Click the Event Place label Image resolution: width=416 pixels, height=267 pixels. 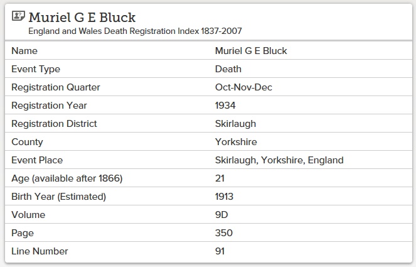tap(37, 160)
